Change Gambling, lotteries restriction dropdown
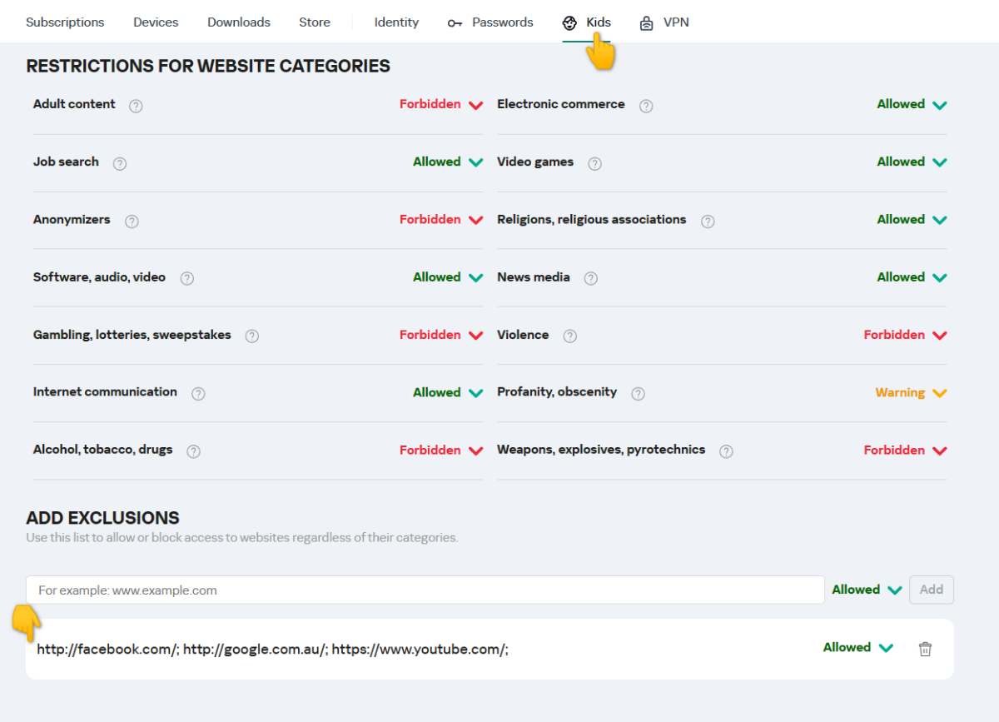 441,336
